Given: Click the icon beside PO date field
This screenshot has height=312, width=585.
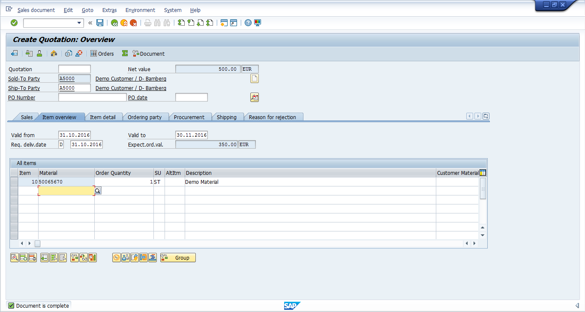Looking at the screenshot, I should 255,97.
